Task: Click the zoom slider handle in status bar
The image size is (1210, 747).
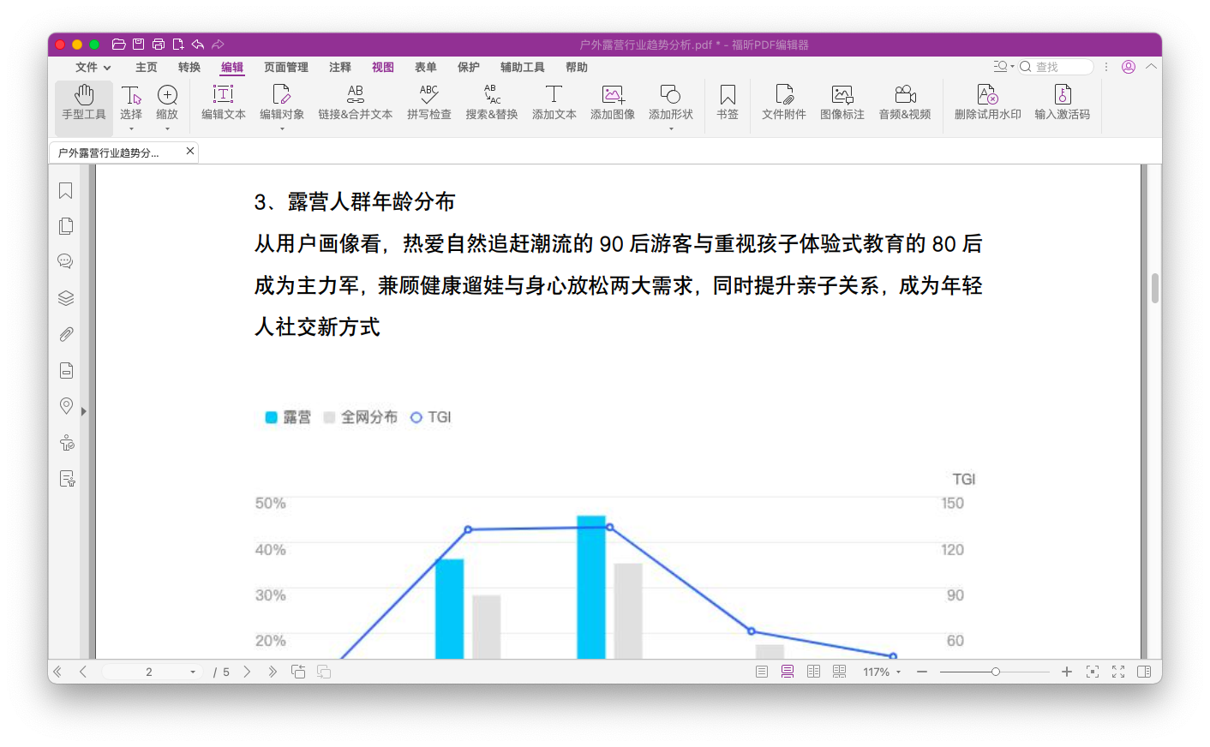Action: coord(996,672)
